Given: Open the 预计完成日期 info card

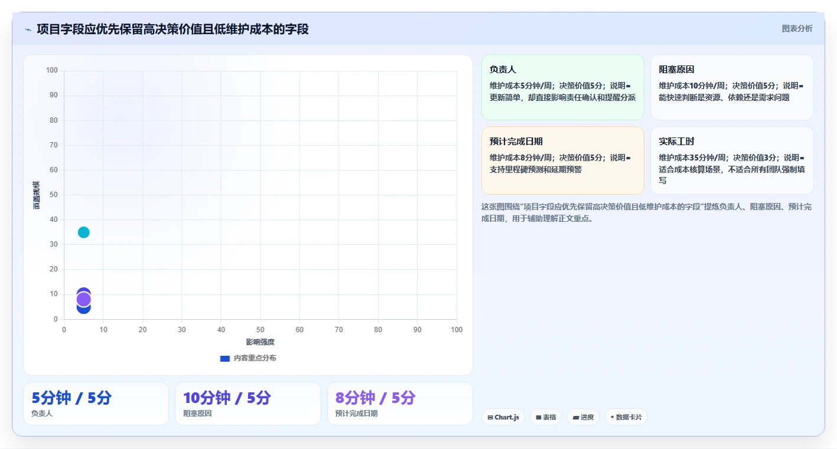Looking at the screenshot, I should click(563, 160).
